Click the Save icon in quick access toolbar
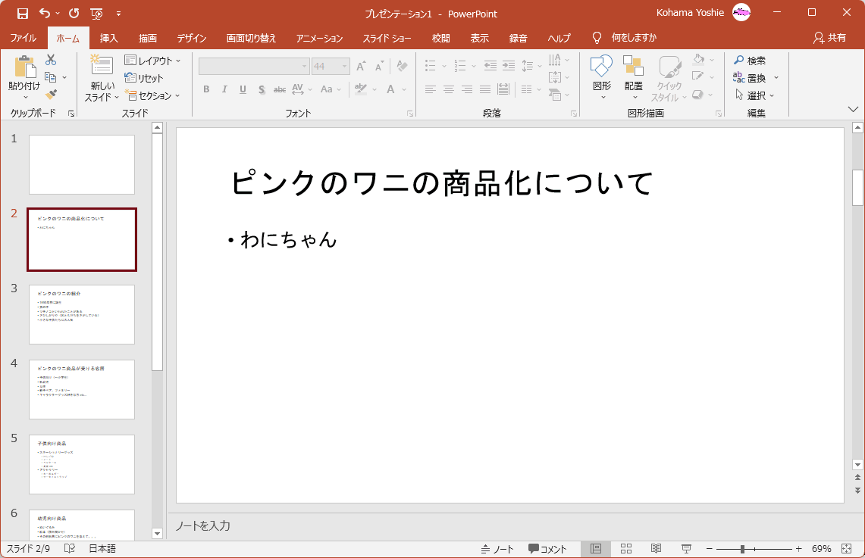Image resolution: width=865 pixels, height=558 pixels. pyautogui.click(x=22, y=13)
